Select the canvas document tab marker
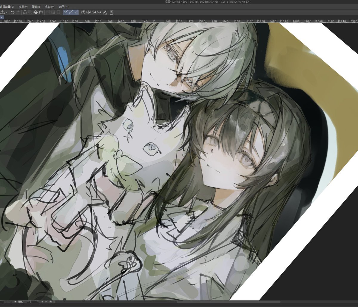358x307 pixels. point(1,18)
